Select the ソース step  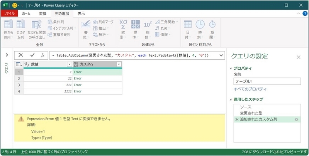click(267, 107)
